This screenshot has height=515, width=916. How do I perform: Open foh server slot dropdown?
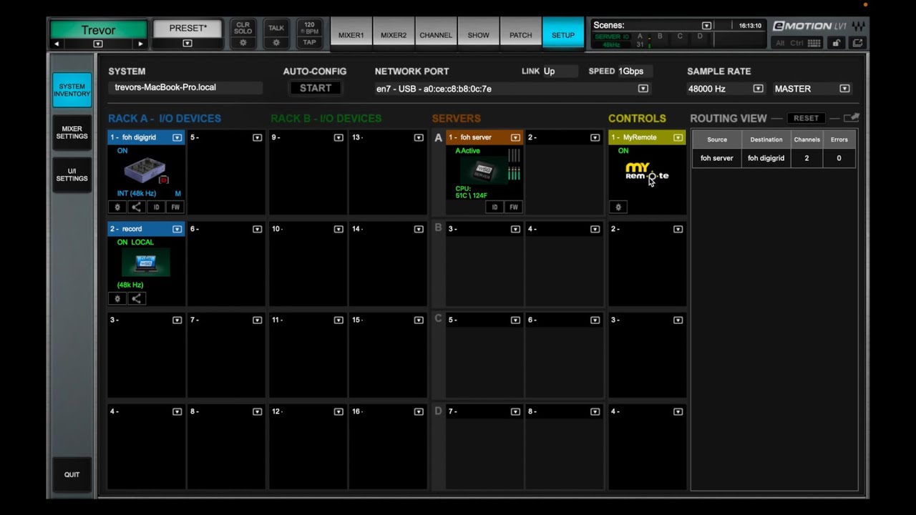515,137
